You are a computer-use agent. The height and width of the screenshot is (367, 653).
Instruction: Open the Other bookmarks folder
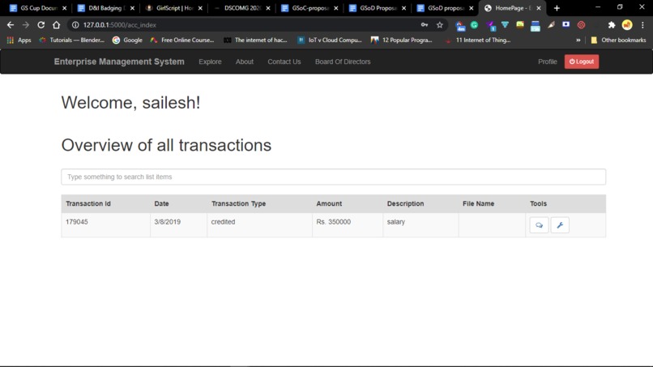click(618, 40)
